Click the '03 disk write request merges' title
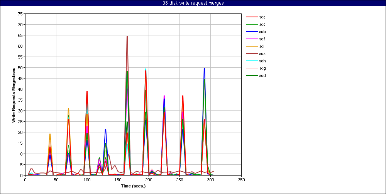 click(193, 3)
